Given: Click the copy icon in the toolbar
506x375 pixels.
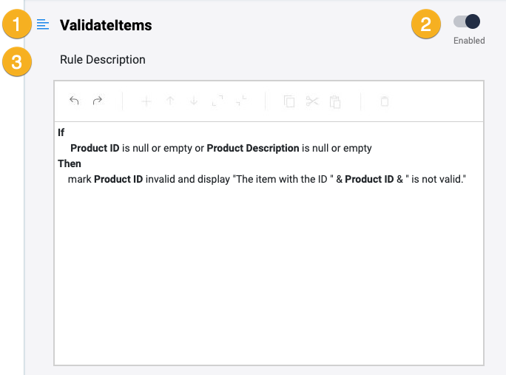Looking at the screenshot, I should [289, 101].
